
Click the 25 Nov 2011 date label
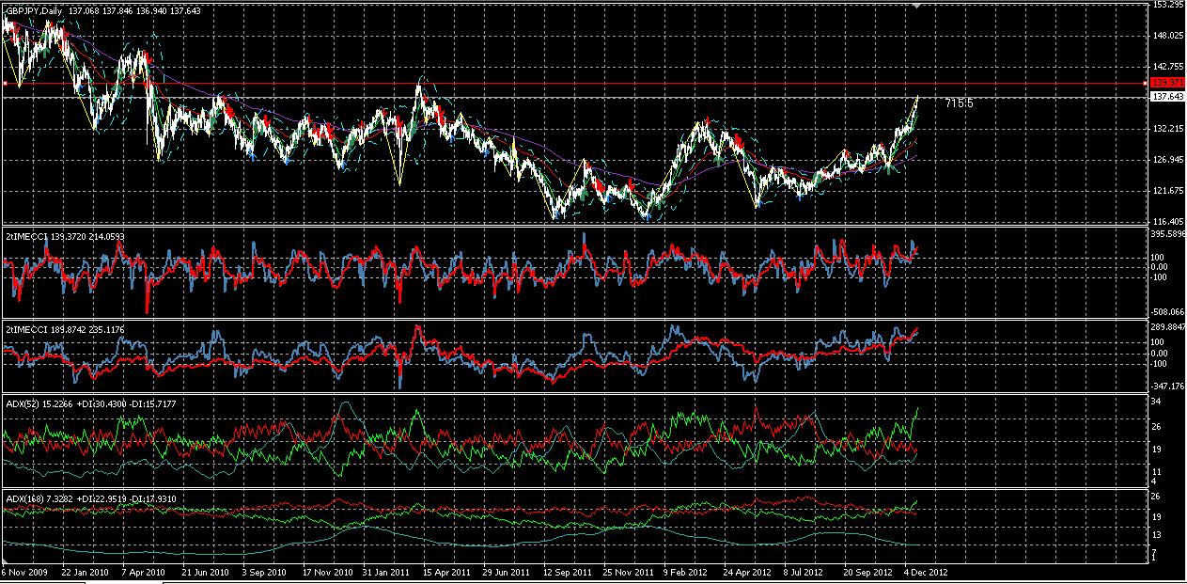pos(626,571)
